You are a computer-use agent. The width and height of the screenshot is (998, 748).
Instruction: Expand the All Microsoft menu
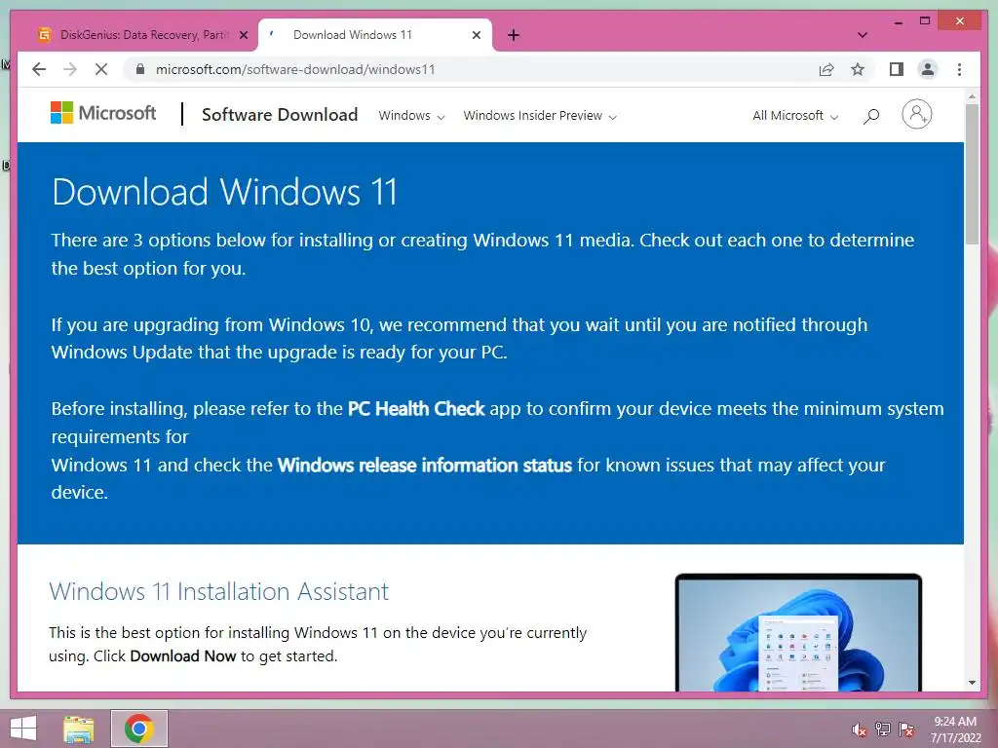point(795,116)
